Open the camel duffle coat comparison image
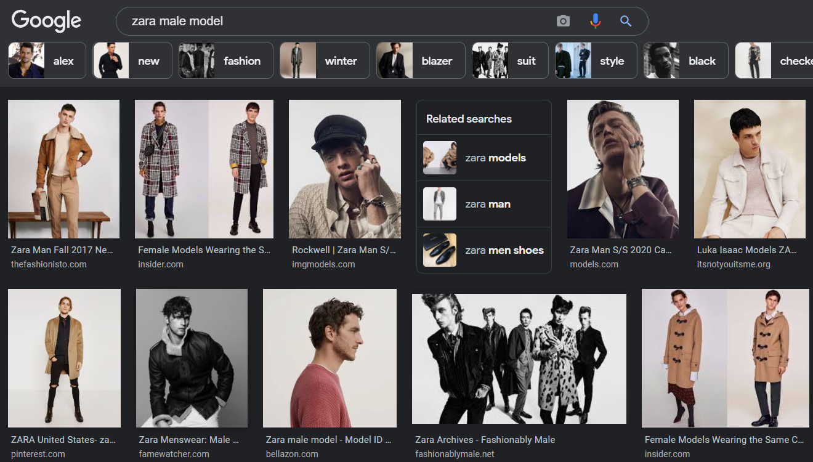The height and width of the screenshot is (462, 813). pyautogui.click(x=726, y=359)
